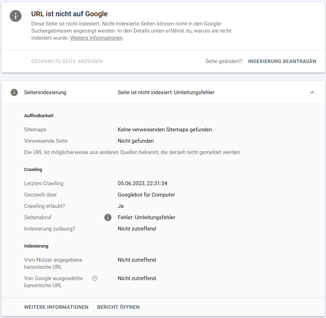
Task: Click the bottom "WEITERE INFORMATIONEN" button
Action: [56, 307]
